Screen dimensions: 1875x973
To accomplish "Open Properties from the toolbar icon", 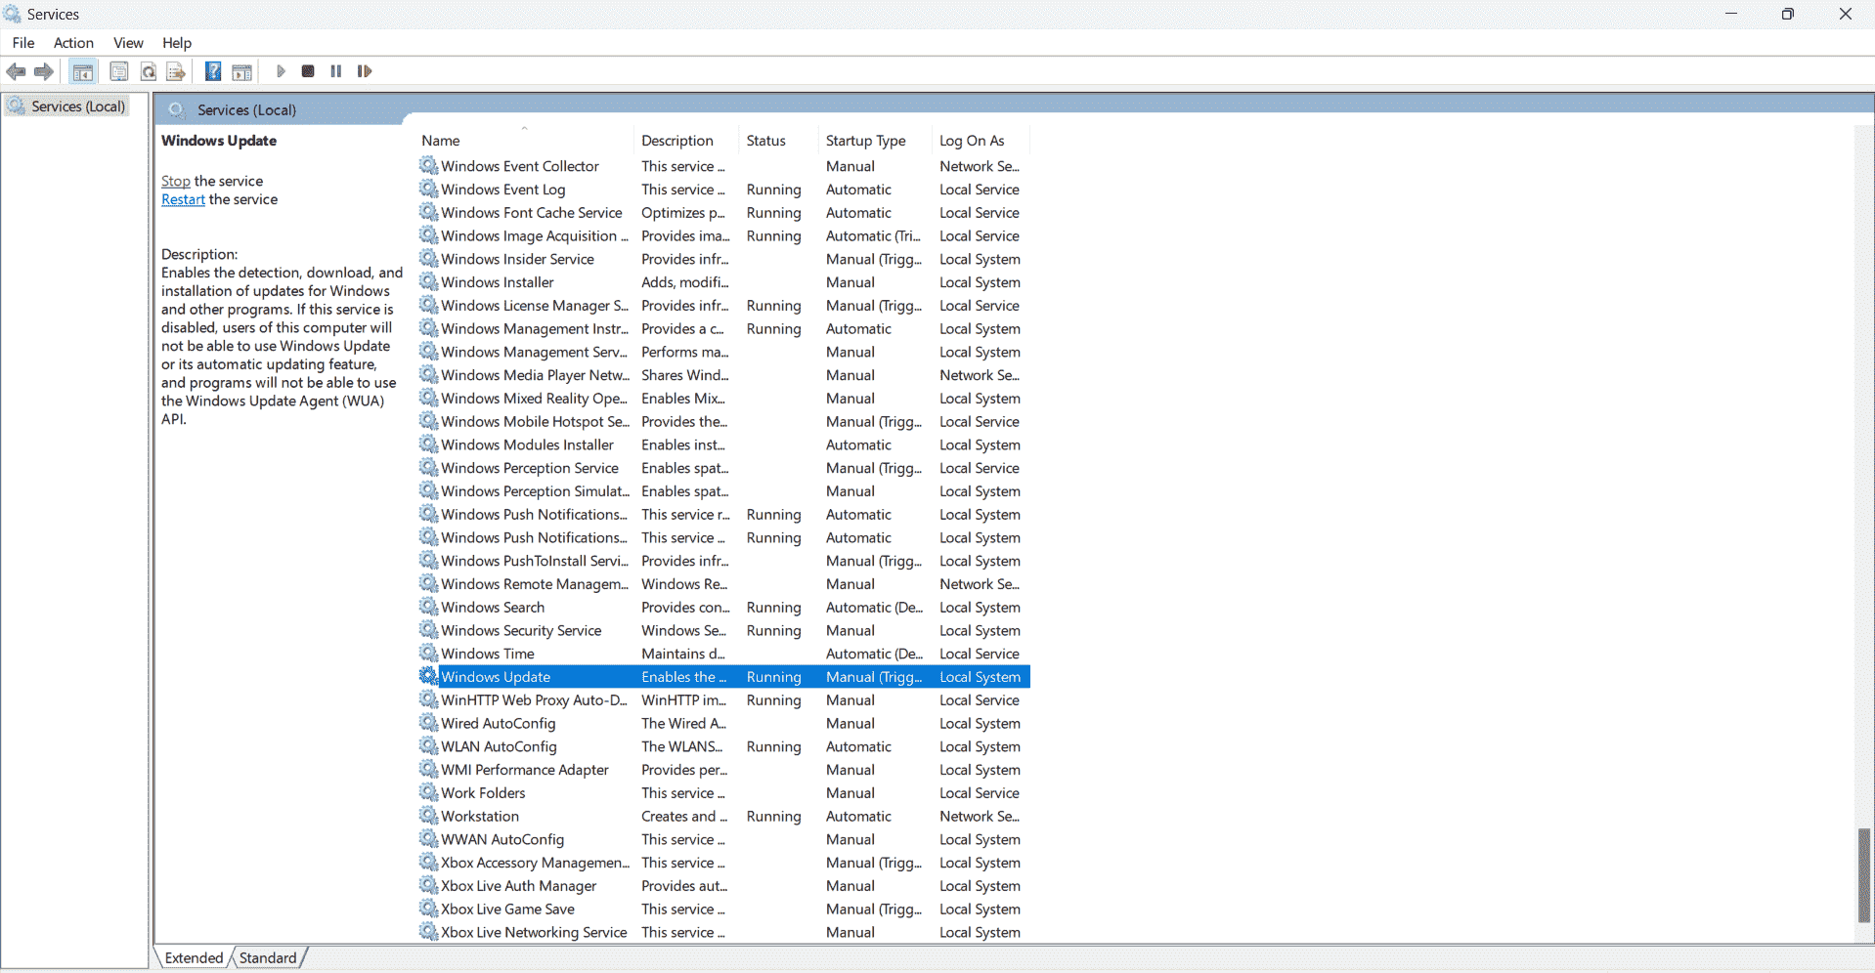I will (118, 71).
